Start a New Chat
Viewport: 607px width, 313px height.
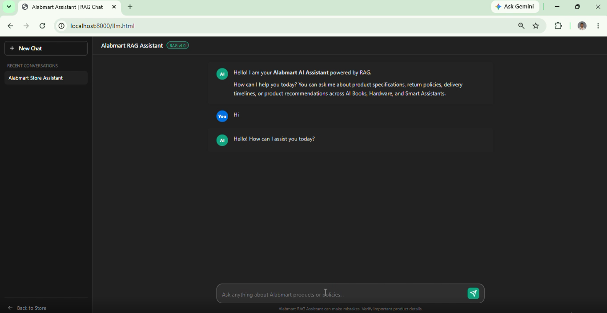click(46, 48)
